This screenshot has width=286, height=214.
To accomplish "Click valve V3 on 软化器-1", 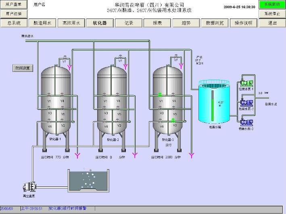I will pos(49,108).
